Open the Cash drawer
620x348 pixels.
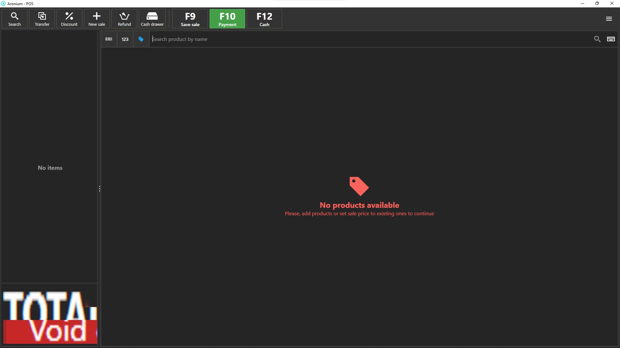click(152, 19)
